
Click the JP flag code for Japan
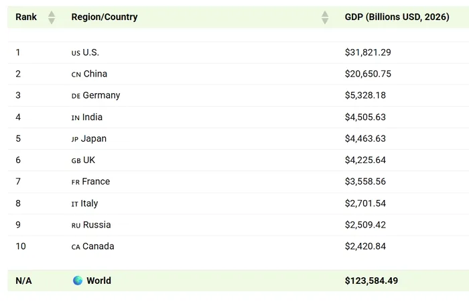pos(75,140)
